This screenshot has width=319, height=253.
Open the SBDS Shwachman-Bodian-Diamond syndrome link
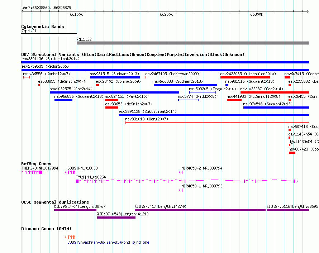108,242
